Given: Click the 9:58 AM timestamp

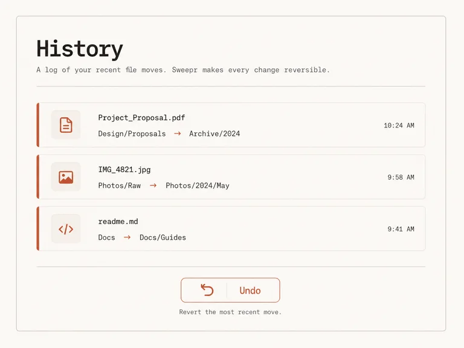Looking at the screenshot, I should click(x=401, y=177).
